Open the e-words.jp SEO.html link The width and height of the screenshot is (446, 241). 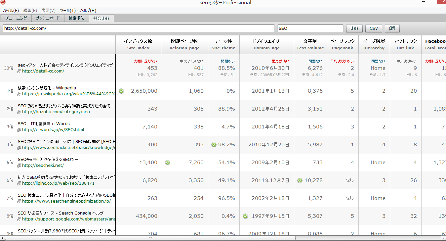tap(53, 130)
